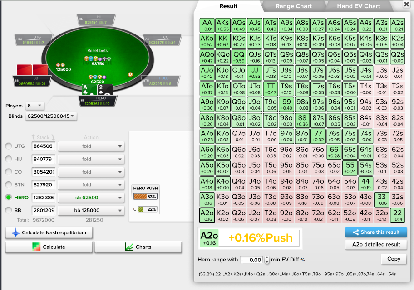The height and width of the screenshot is (290, 414).
Task: Click the BB red face-down cards
Action: (32, 70)
